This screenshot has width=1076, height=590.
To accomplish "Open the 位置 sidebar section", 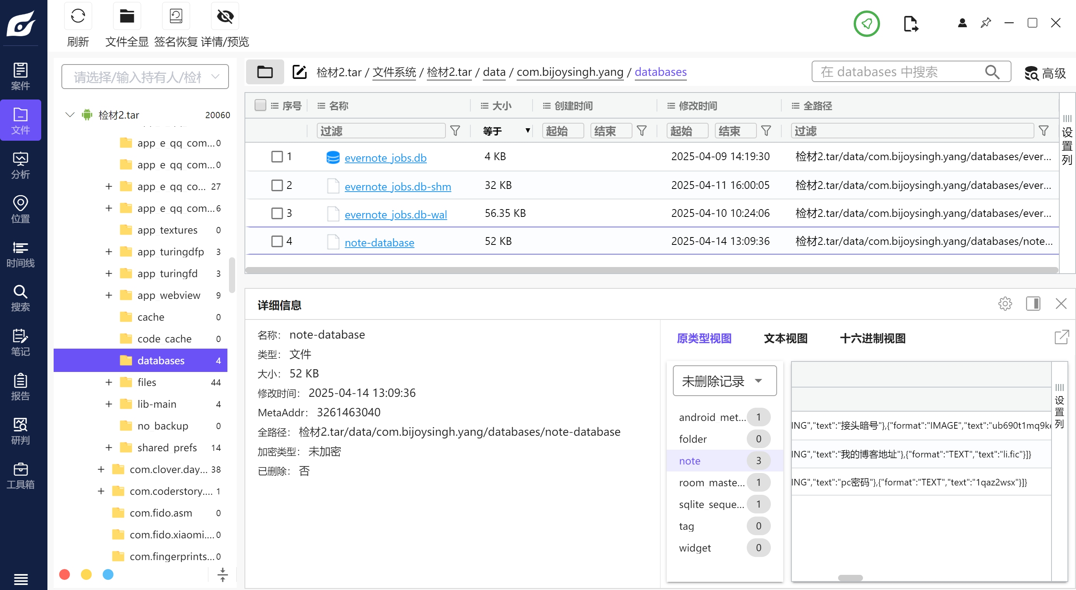I will pyautogui.click(x=21, y=209).
